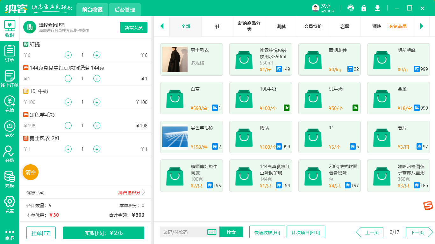Click the 快速收银[F6] button

267,232
